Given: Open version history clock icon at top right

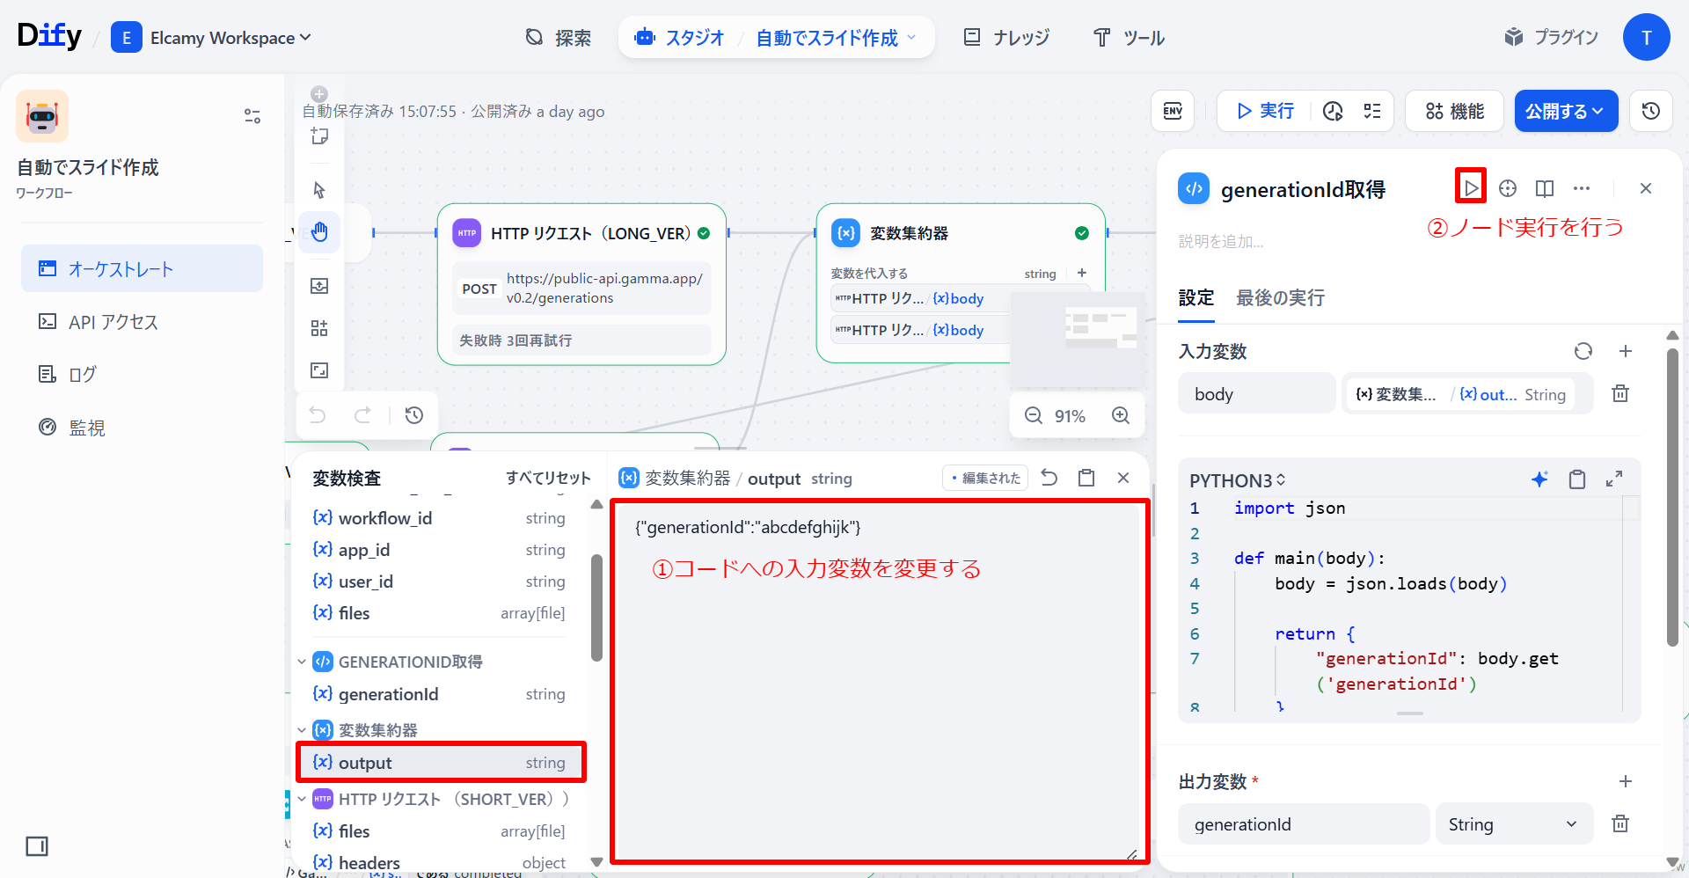Looking at the screenshot, I should (x=1650, y=111).
